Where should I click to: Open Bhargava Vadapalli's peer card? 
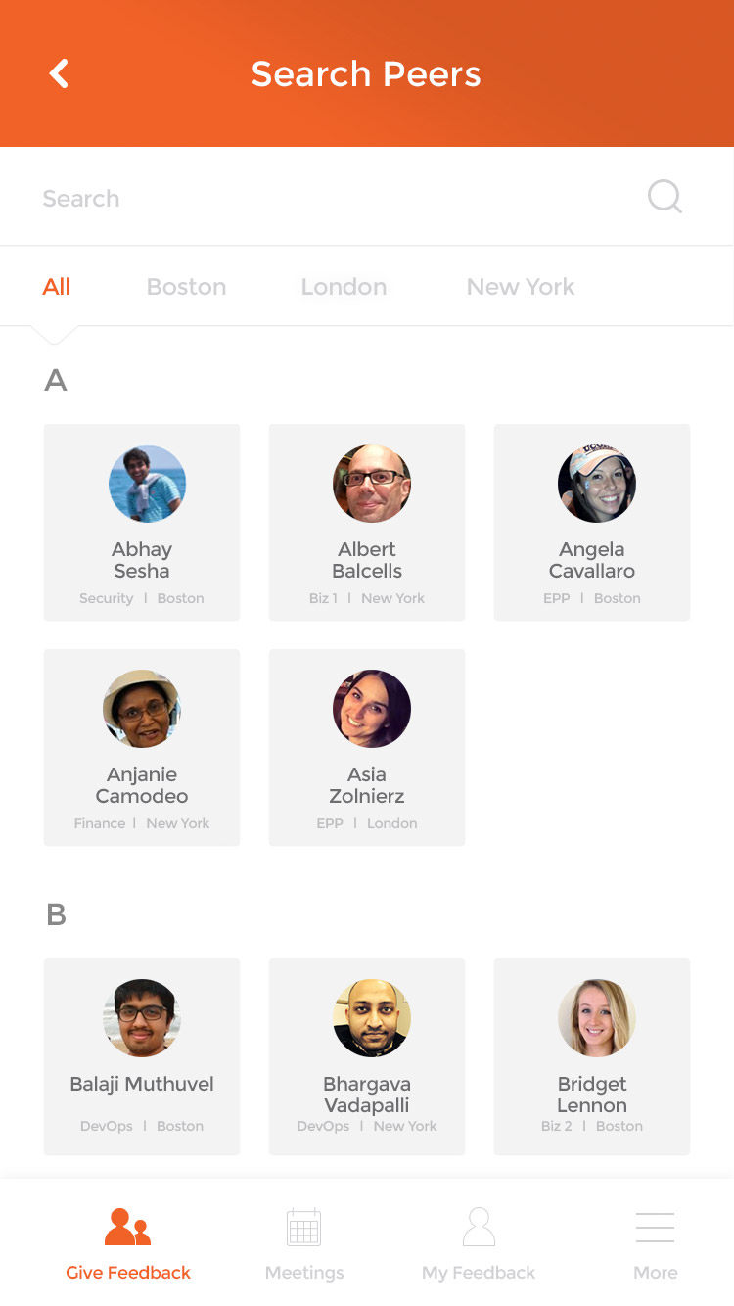pyautogui.click(x=367, y=1057)
